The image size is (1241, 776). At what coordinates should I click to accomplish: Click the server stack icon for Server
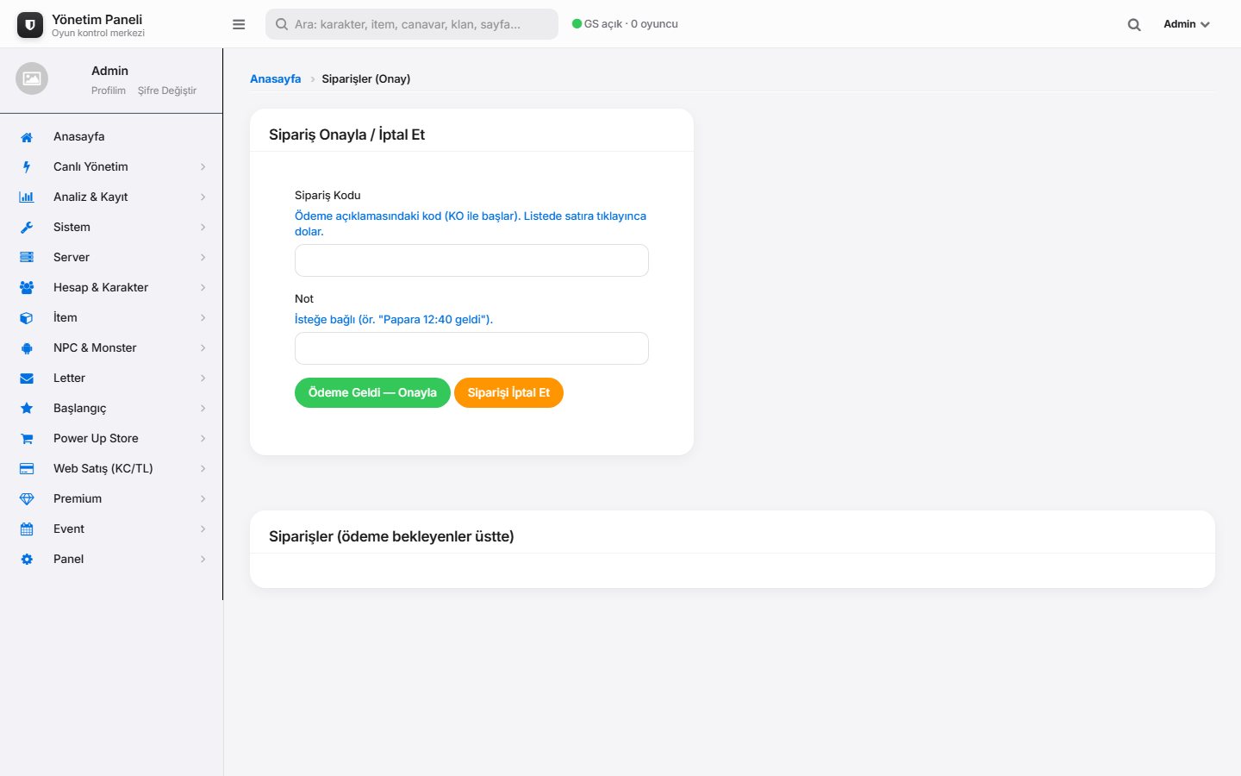27,258
